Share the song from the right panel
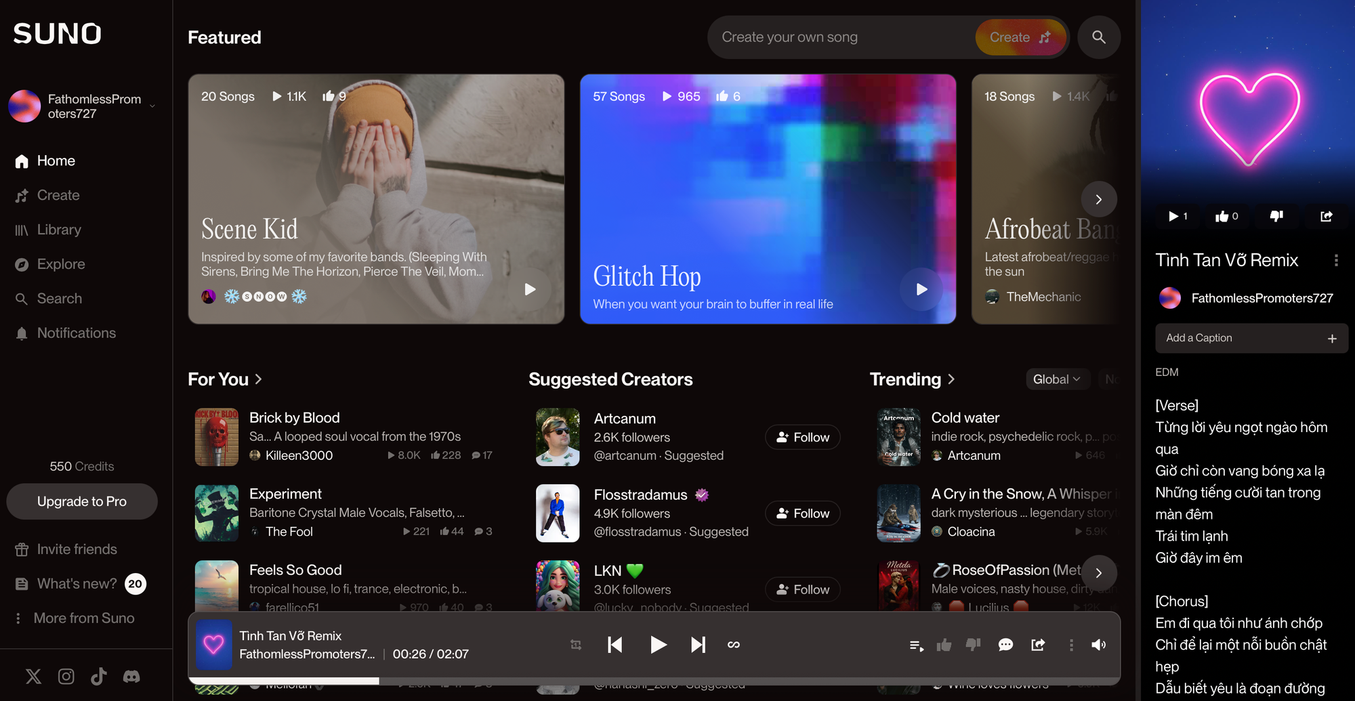This screenshot has height=701, width=1355. [x=1327, y=216]
